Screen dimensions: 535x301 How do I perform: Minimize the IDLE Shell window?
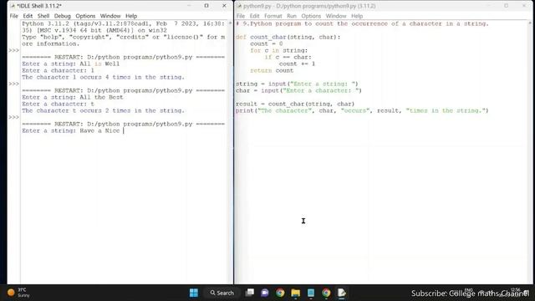pyautogui.click(x=189, y=6)
